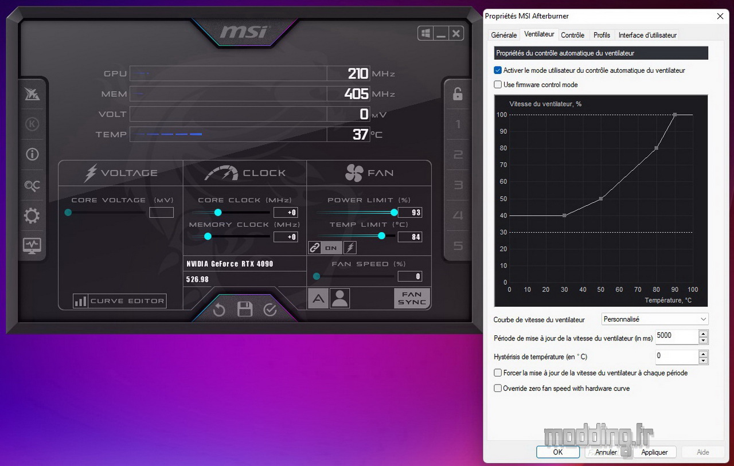The height and width of the screenshot is (466, 734).
Task: Enable user-defined fan mode person icon
Action: pyautogui.click(x=339, y=298)
